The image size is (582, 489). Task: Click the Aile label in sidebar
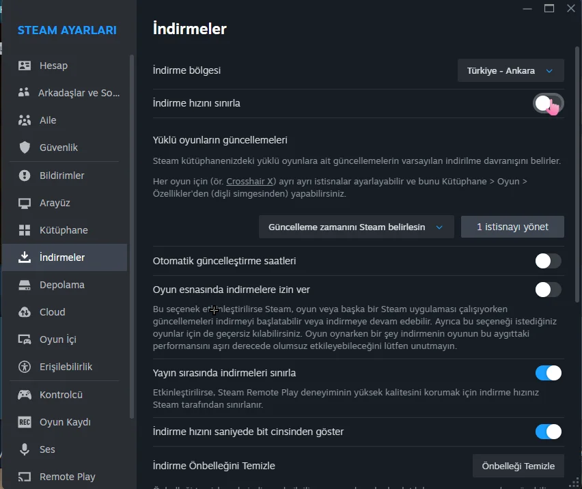tap(48, 120)
